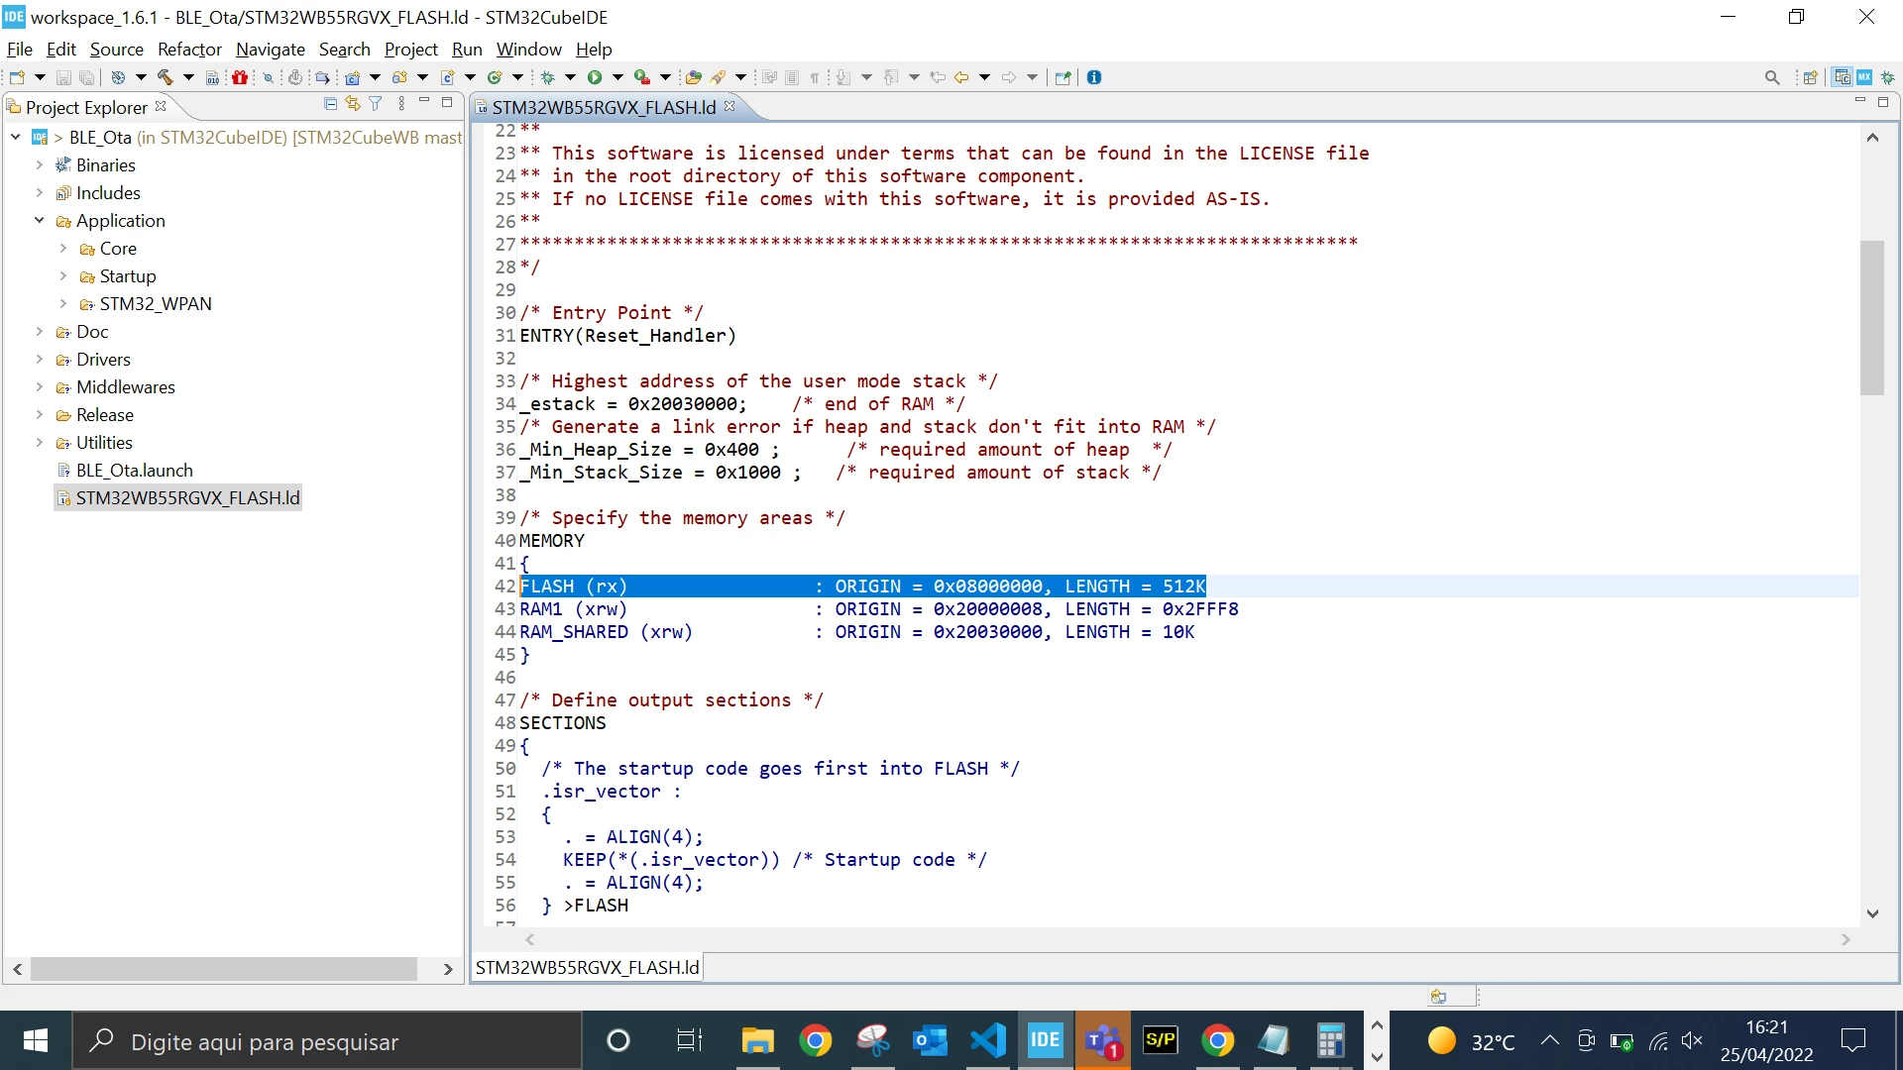
Task: Click Collapse All in Project Explorer
Action: (x=330, y=103)
